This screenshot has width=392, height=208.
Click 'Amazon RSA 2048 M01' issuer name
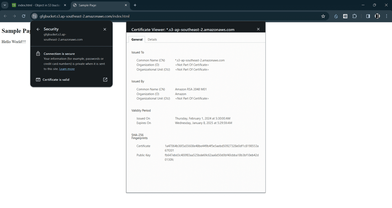191,89
